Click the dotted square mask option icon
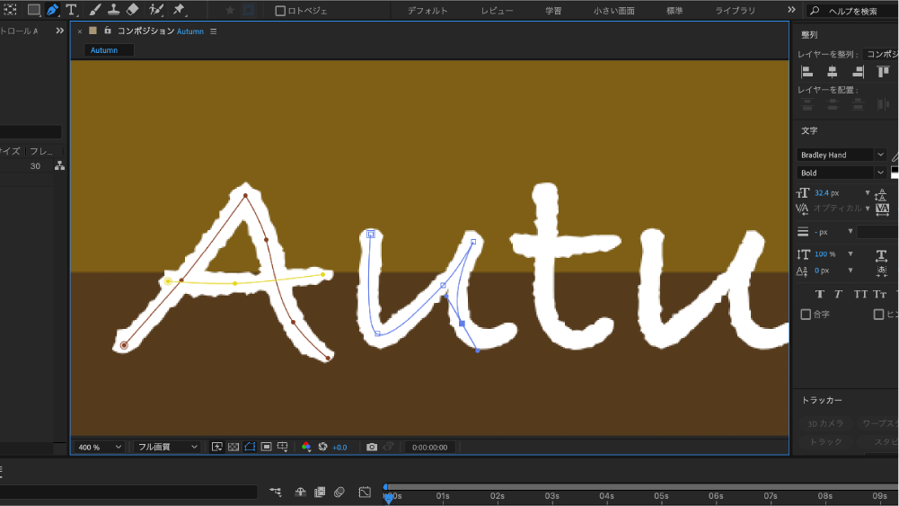 (x=248, y=10)
